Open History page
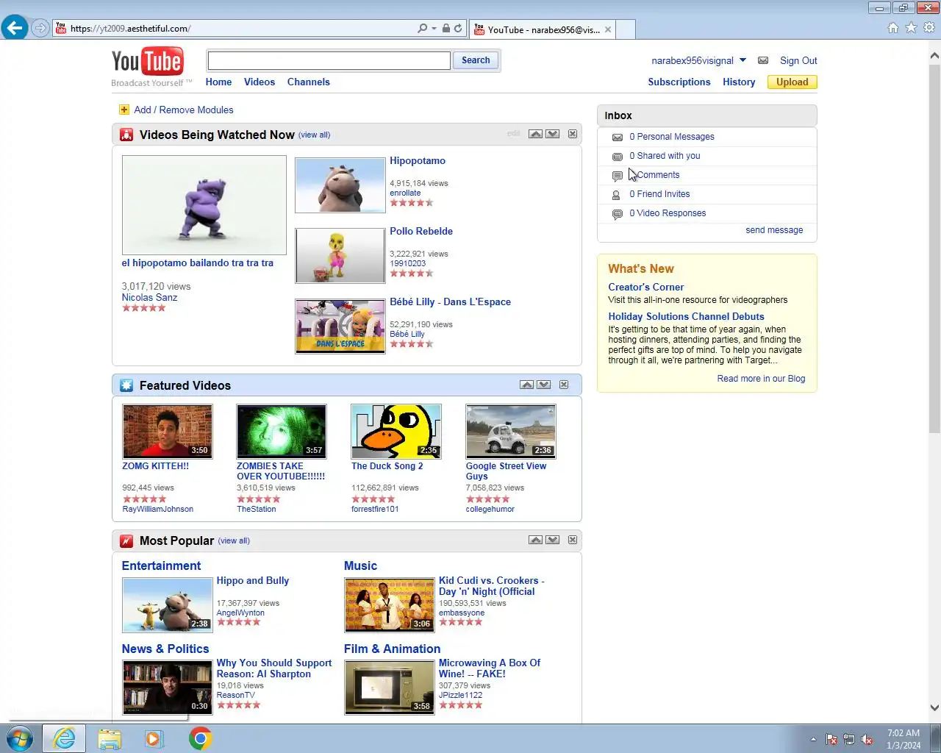941x753 pixels. (739, 82)
